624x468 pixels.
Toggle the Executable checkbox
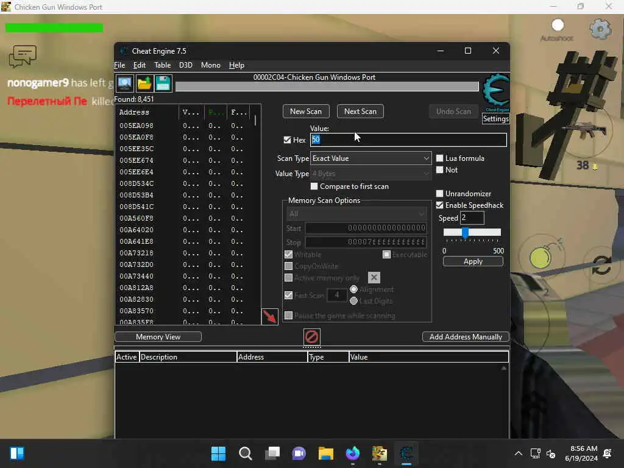point(386,254)
